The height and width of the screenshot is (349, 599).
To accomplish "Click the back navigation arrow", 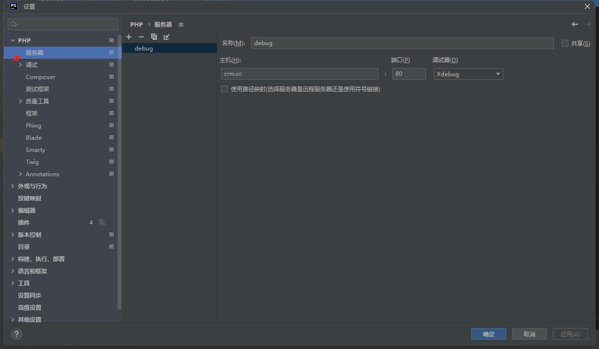I will tap(575, 24).
